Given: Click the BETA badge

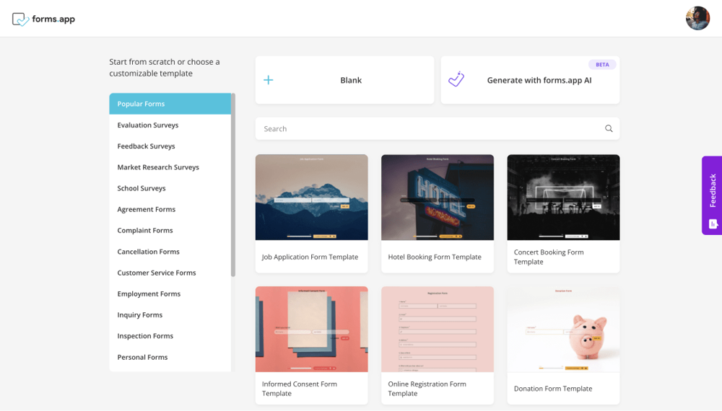Looking at the screenshot, I should click(x=602, y=64).
